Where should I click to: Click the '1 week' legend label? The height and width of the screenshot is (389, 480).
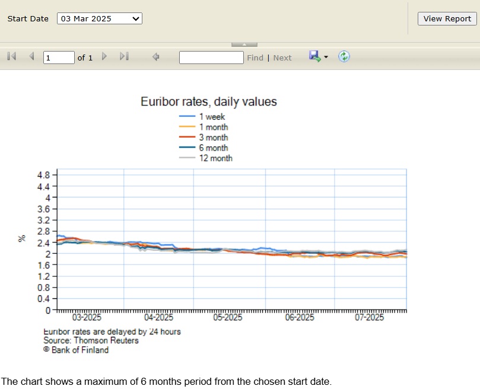(212, 117)
